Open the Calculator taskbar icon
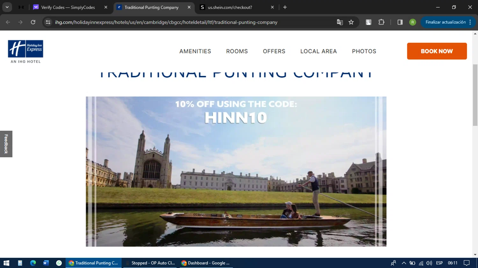Viewport: 478px width, 268px height. (x=20, y=263)
